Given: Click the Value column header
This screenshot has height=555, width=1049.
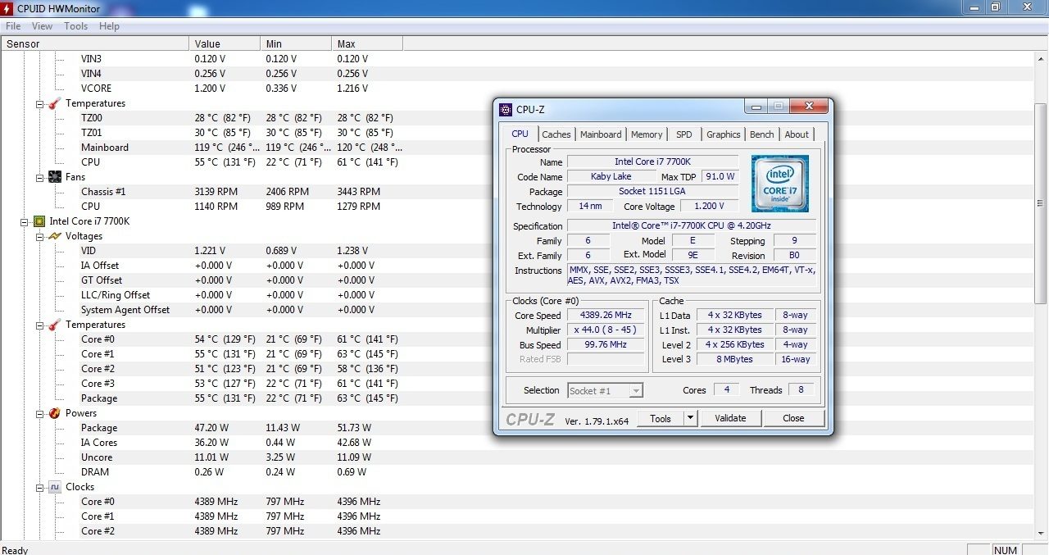Looking at the screenshot, I should coord(225,44).
